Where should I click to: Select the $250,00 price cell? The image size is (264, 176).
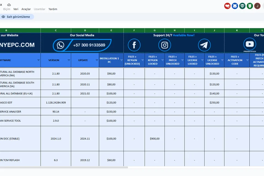pyautogui.click(x=214, y=103)
